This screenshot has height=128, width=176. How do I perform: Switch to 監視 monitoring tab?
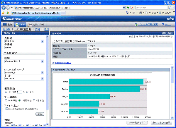tap(8, 24)
